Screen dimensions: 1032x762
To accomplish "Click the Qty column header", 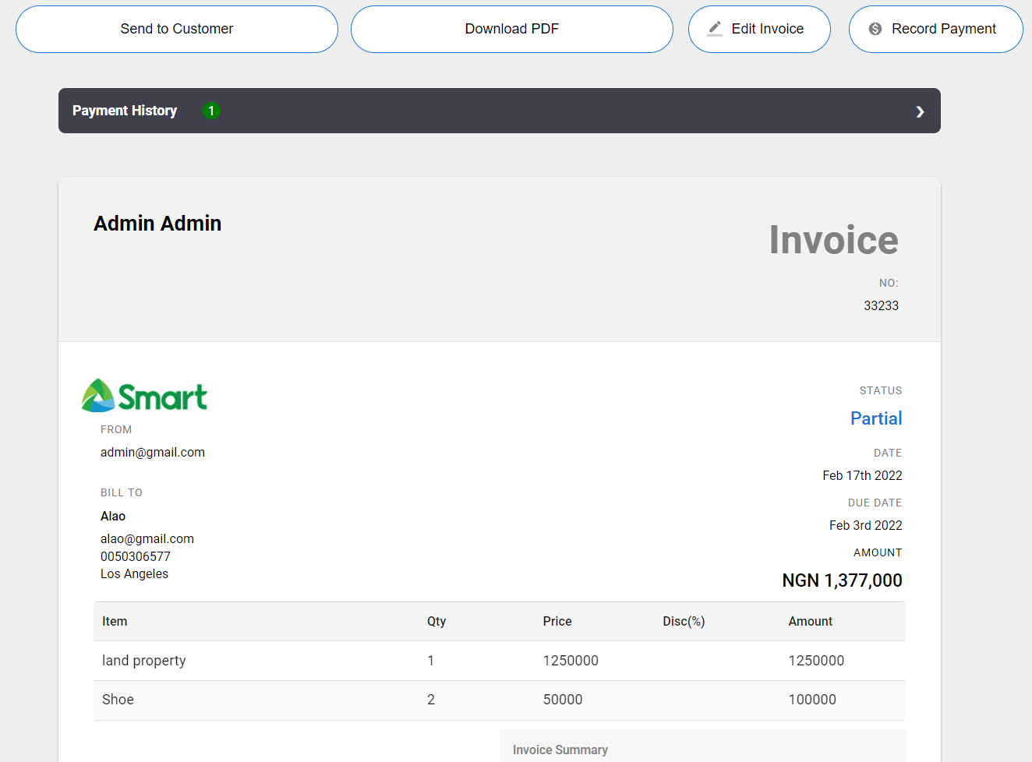I will (x=436, y=621).
